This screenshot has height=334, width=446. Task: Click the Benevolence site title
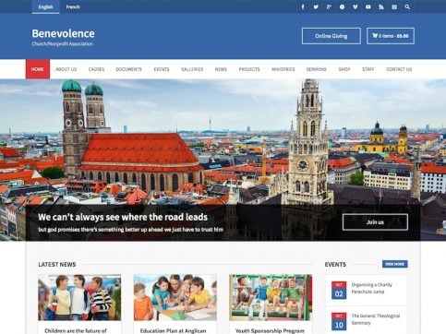[63, 33]
